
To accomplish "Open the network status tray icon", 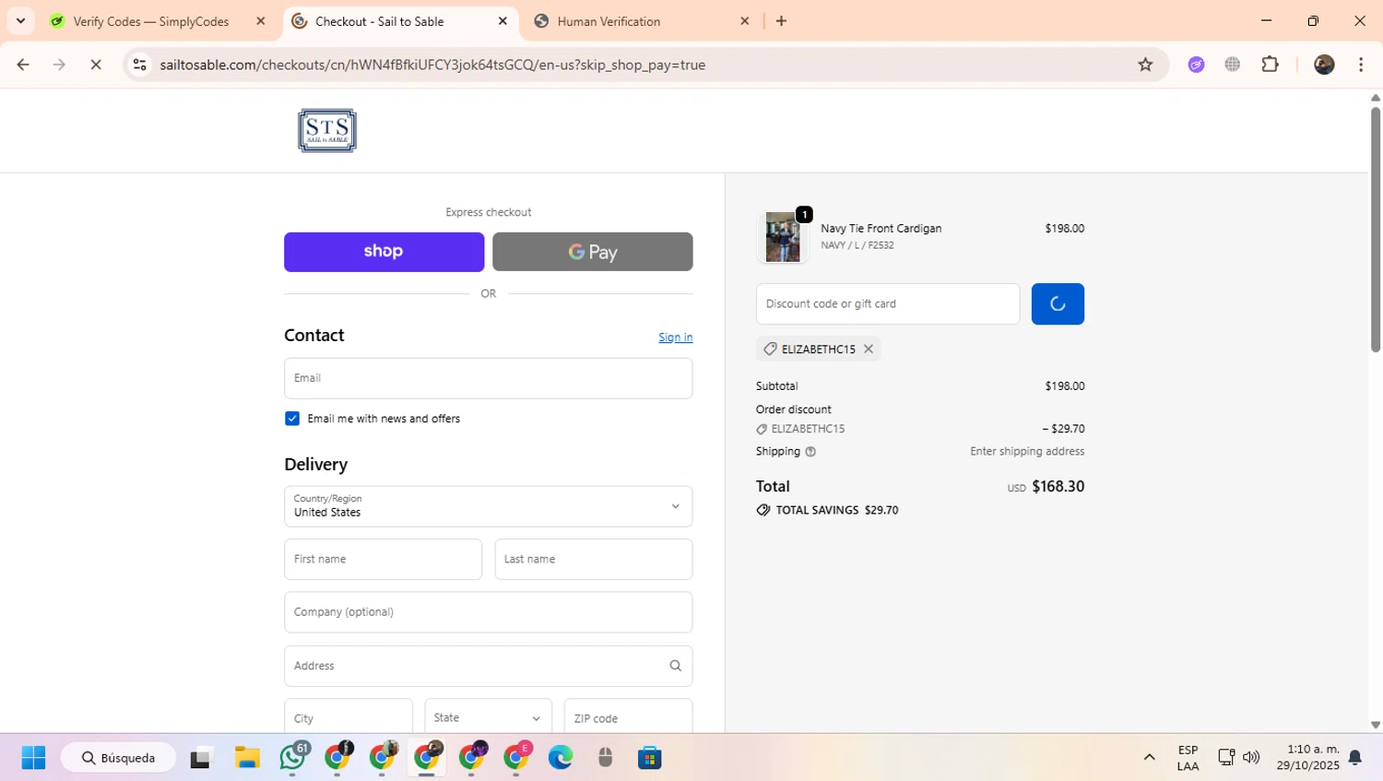I will pos(1226,758).
